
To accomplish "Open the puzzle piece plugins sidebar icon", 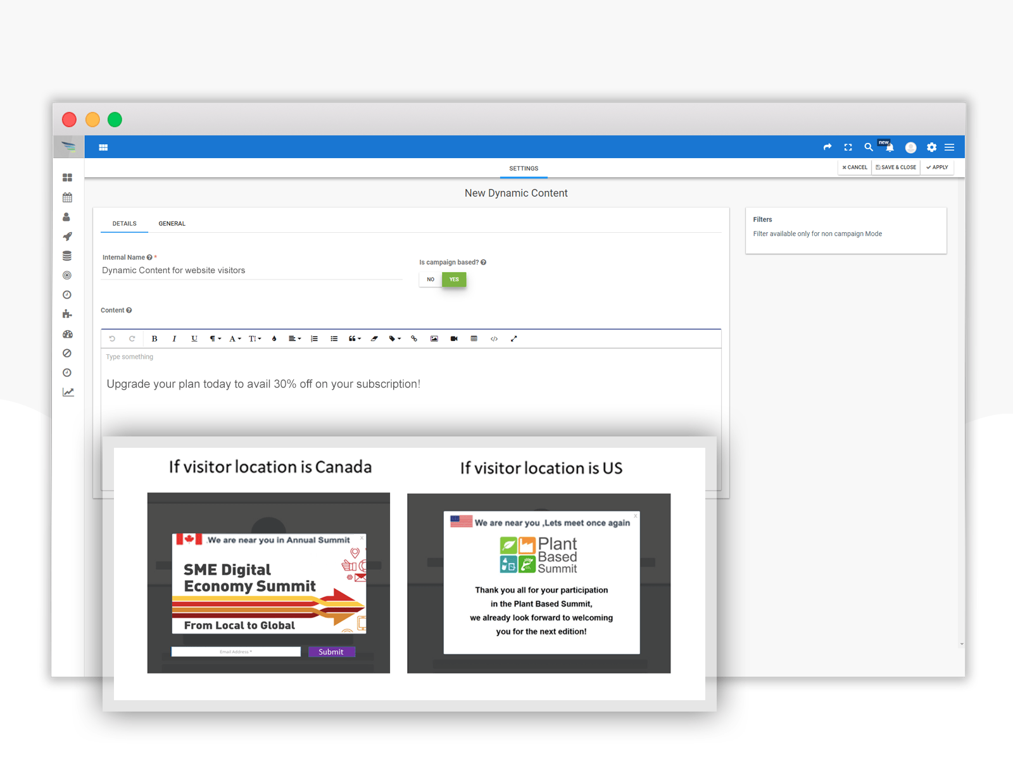I will (x=67, y=314).
